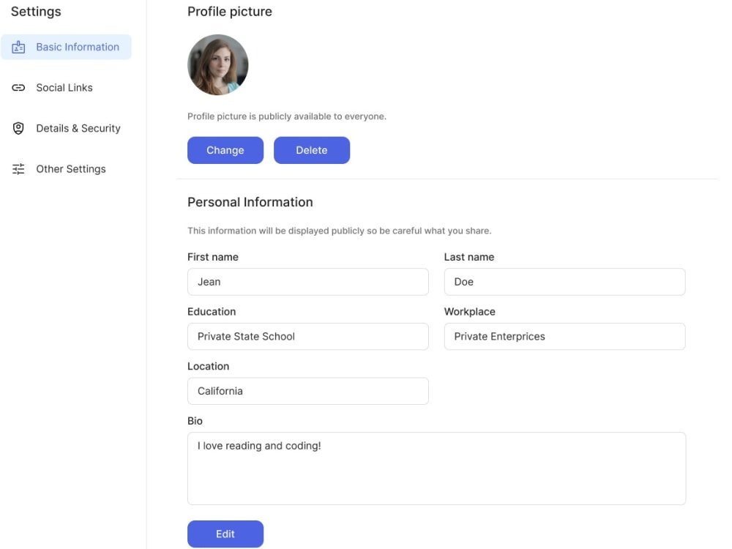
Task: Click the 'This information will be displayed publicly' note
Action: 340,231
